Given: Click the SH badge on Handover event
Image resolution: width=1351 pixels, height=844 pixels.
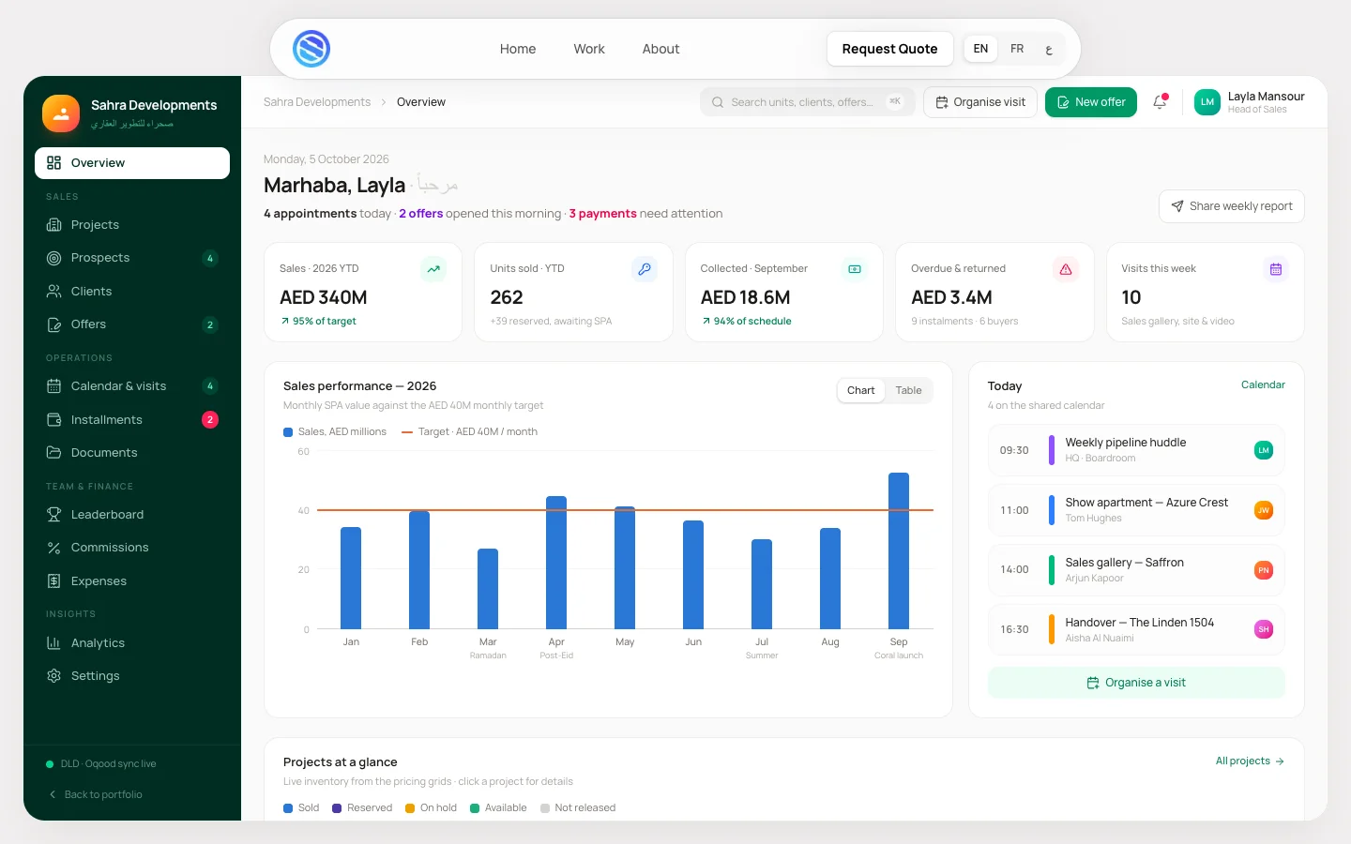Looking at the screenshot, I should [1264, 629].
